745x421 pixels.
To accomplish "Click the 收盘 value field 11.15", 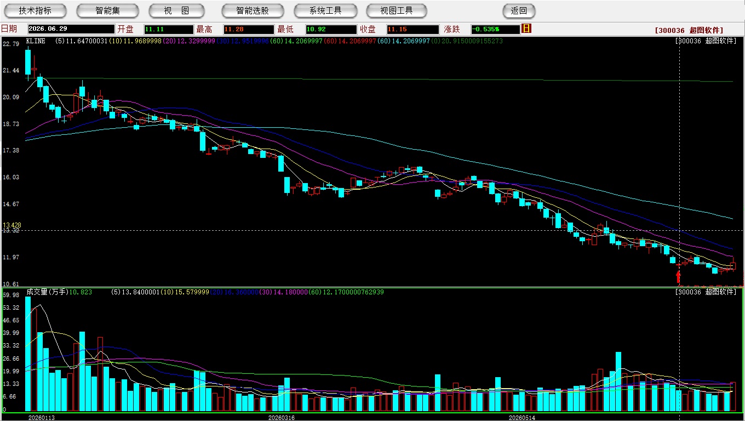I will click(412, 29).
